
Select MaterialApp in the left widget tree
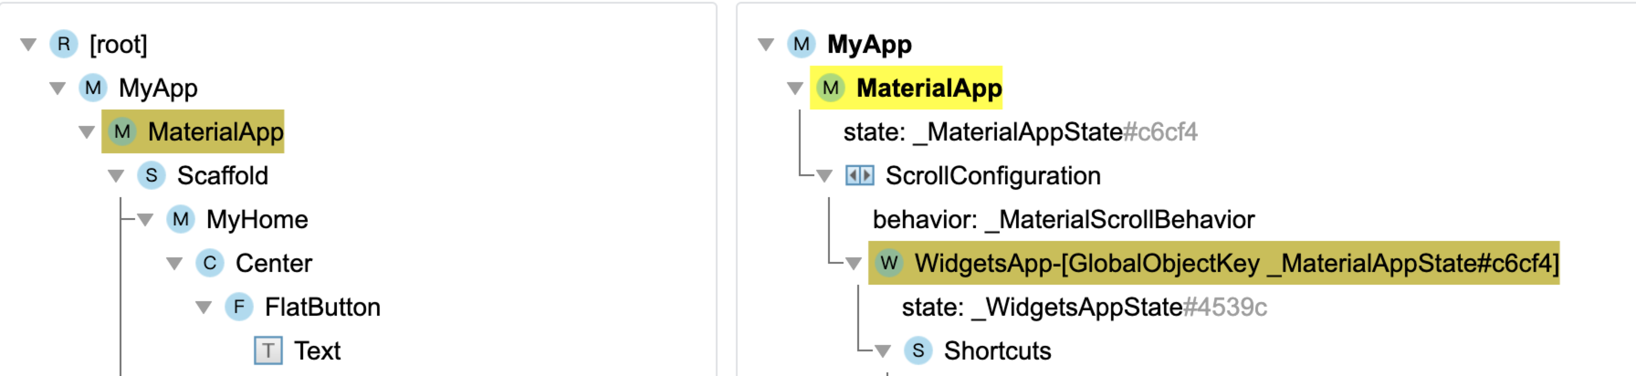(x=215, y=132)
